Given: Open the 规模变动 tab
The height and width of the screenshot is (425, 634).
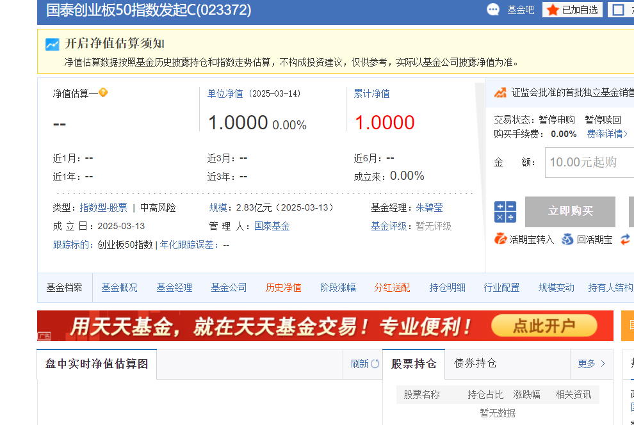Looking at the screenshot, I should [557, 287].
